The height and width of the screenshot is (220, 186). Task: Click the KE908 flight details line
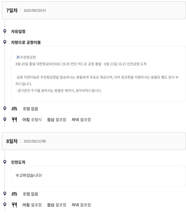[81, 64]
